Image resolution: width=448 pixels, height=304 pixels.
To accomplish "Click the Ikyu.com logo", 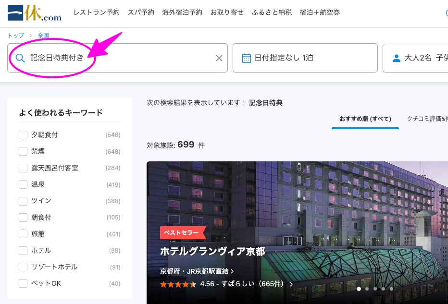I will tap(35, 13).
